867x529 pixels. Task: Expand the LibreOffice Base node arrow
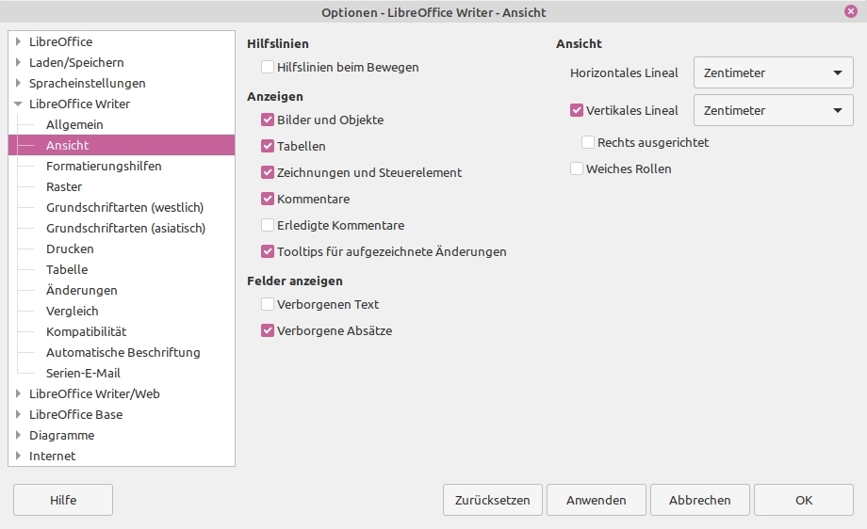(x=18, y=414)
